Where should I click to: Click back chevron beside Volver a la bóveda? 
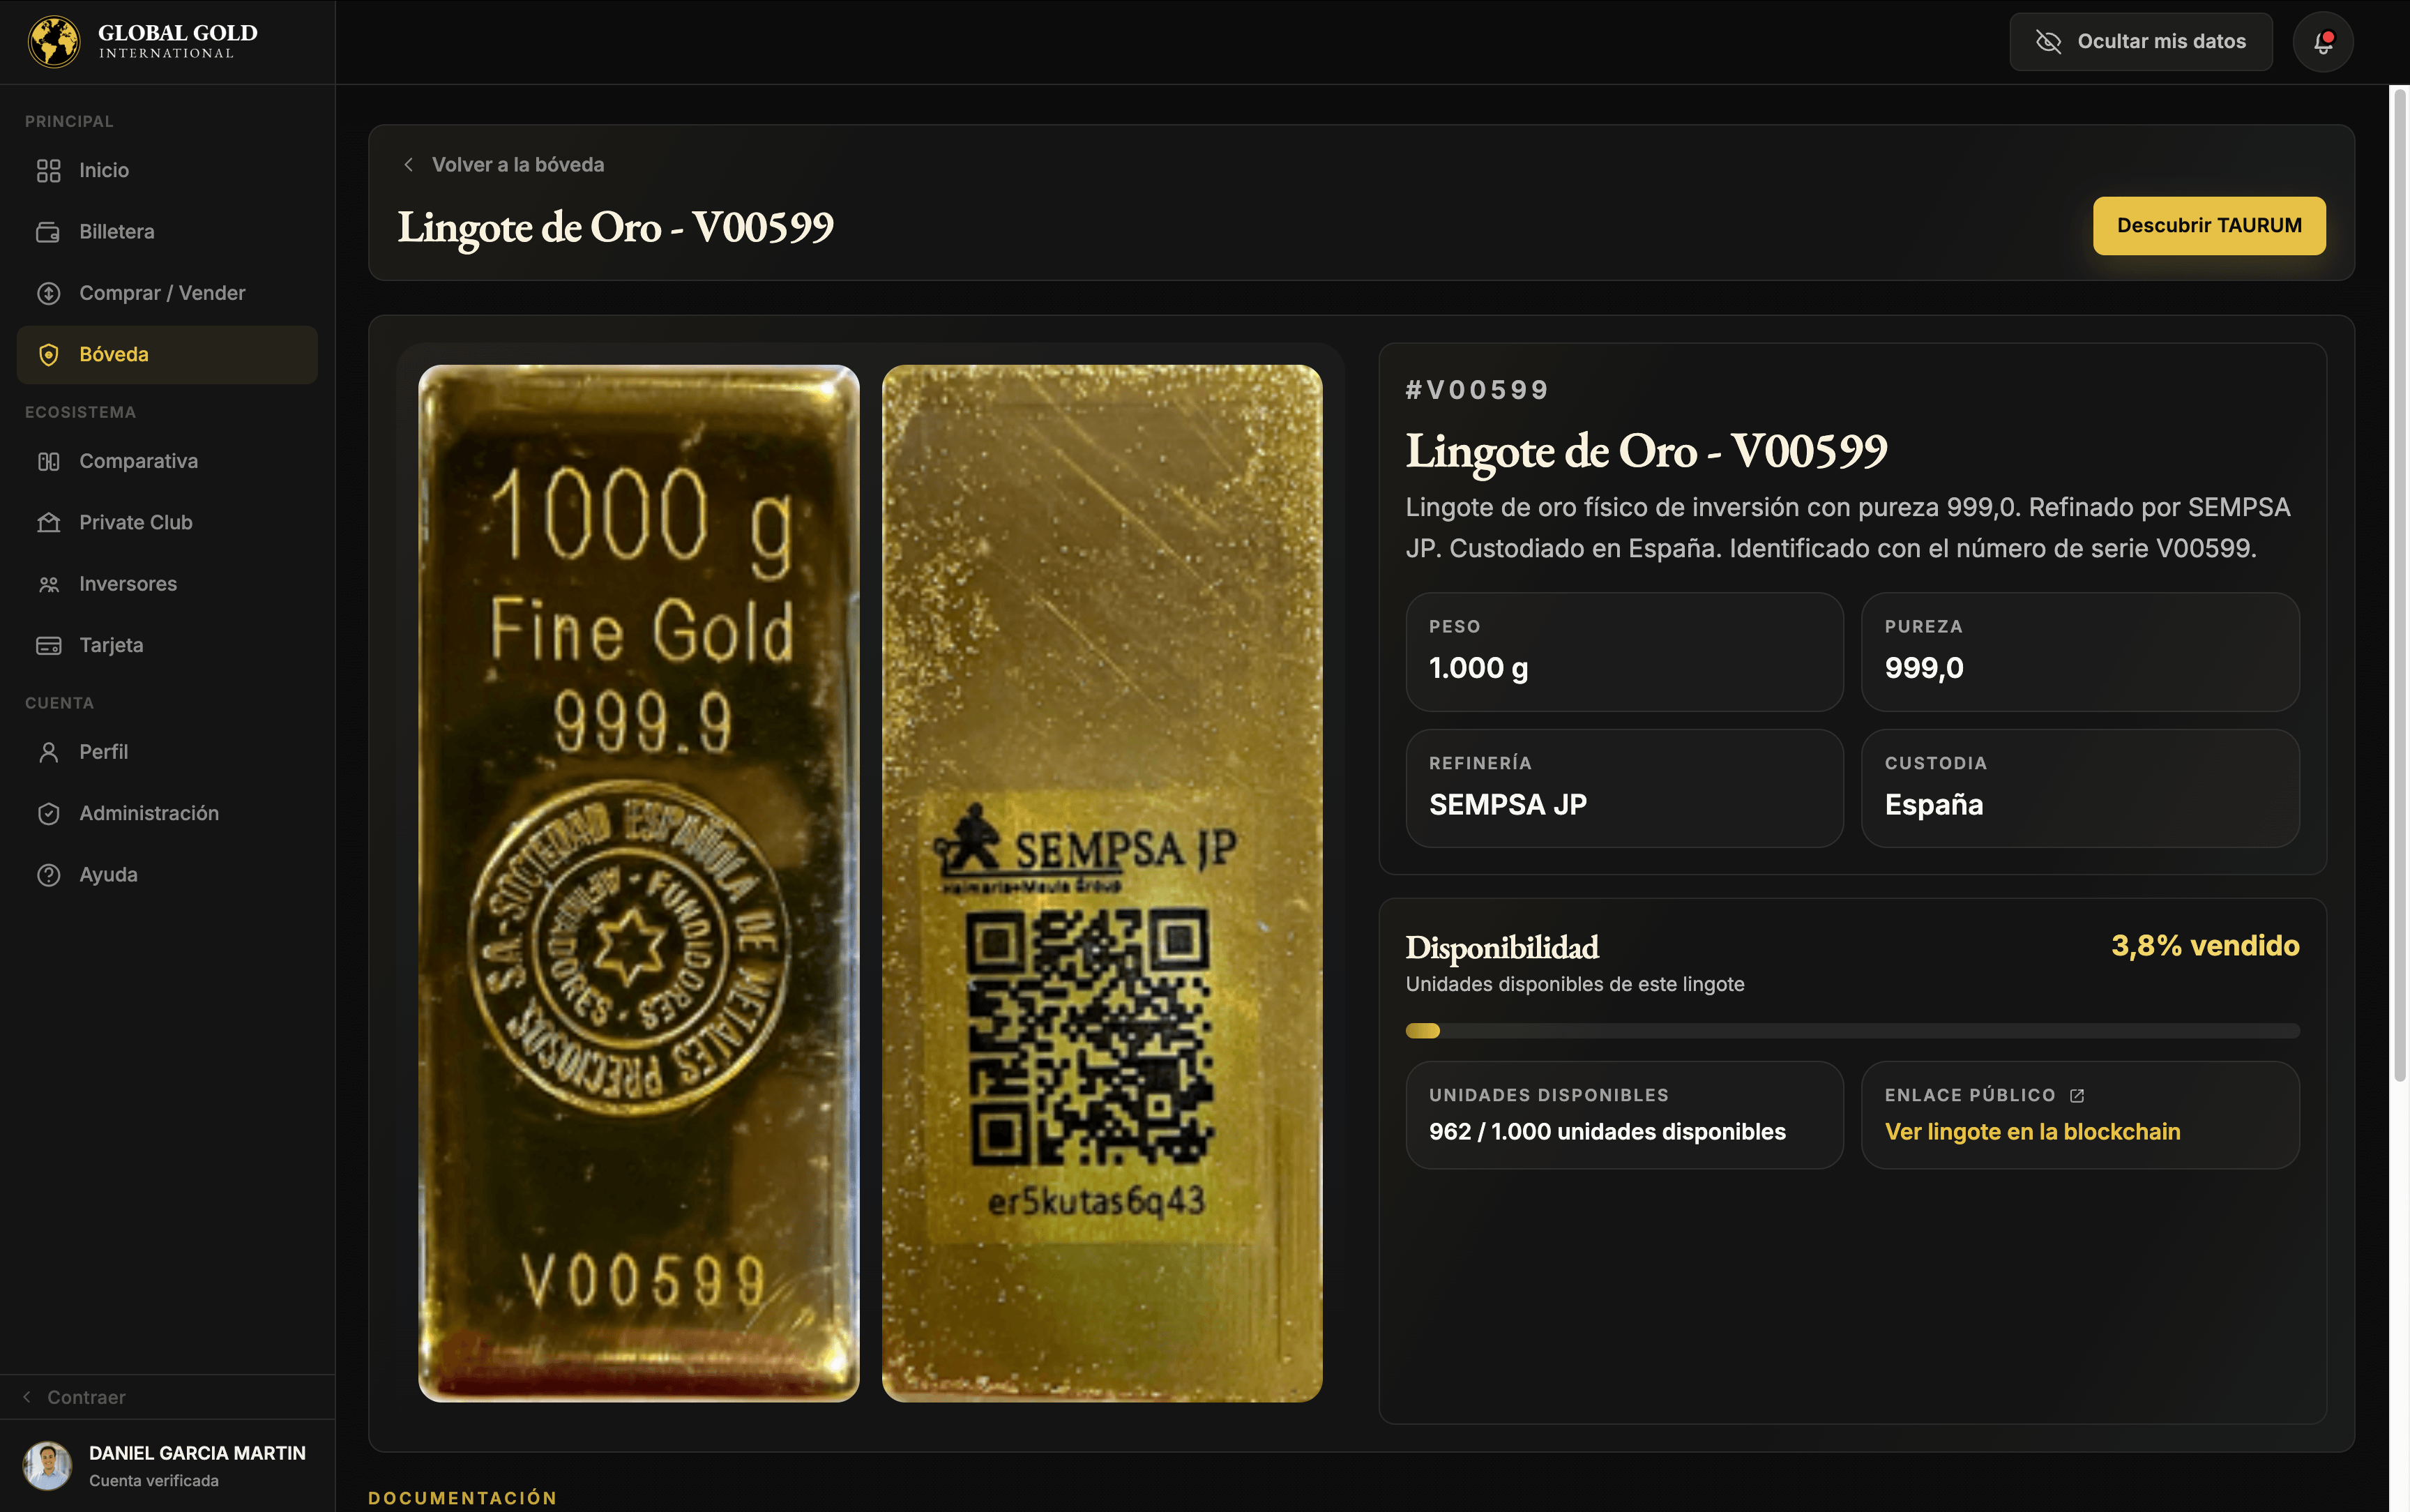click(x=408, y=165)
